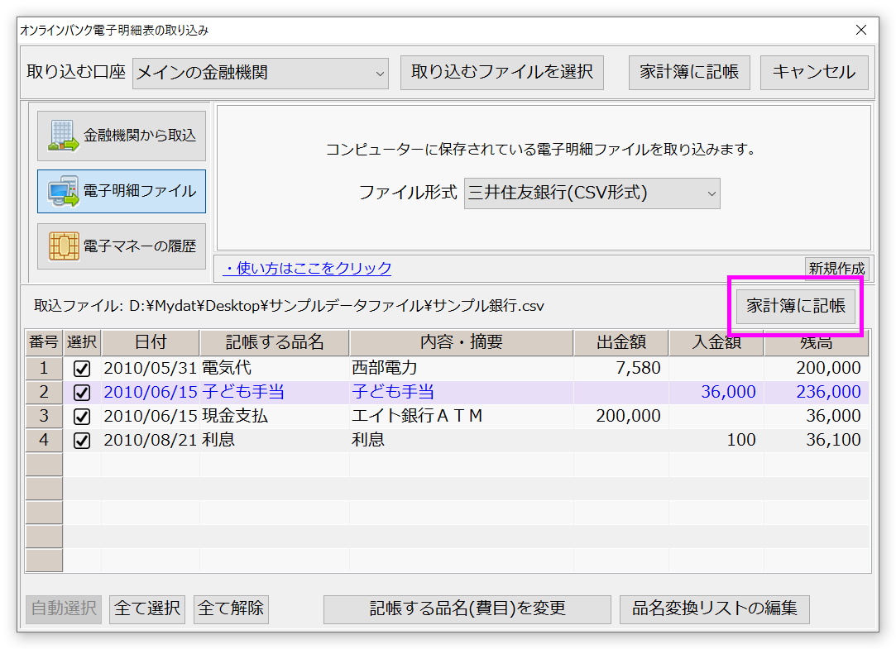Click the bank building import icon

(x=62, y=136)
